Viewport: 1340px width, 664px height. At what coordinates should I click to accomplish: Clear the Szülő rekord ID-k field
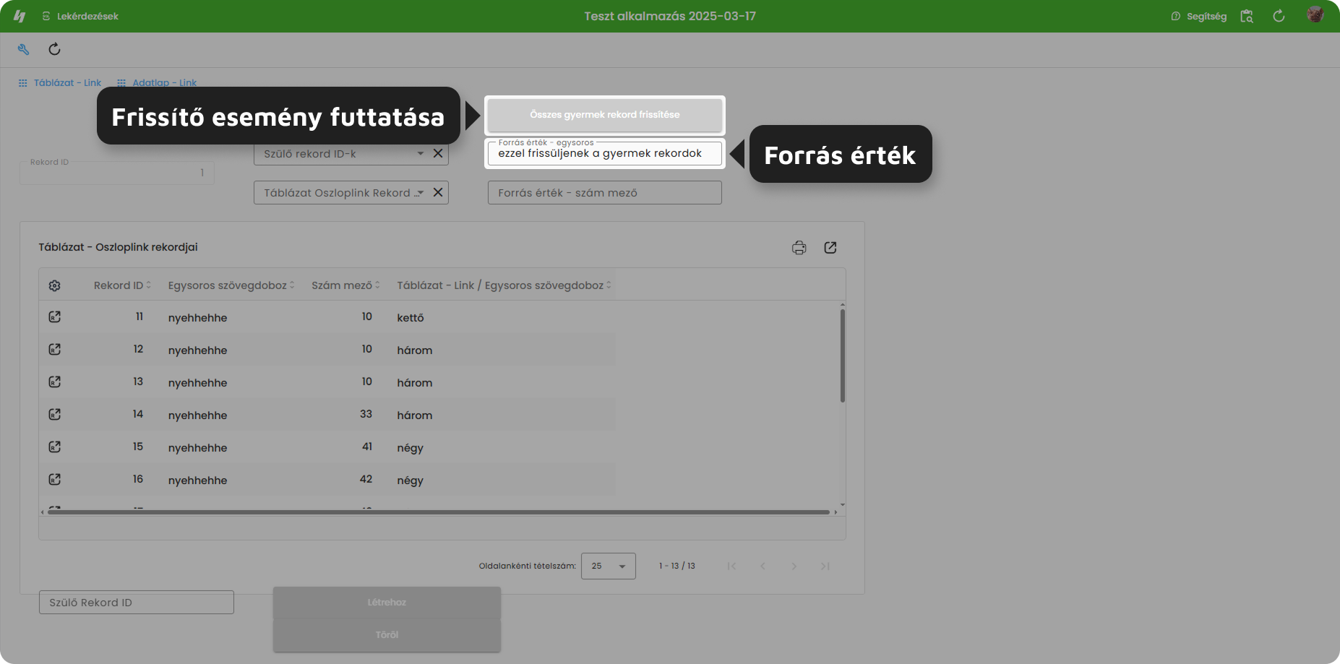pyautogui.click(x=438, y=153)
